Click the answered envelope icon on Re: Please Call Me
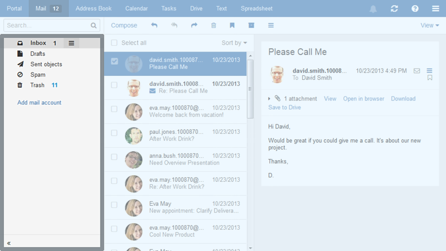This screenshot has width=446, height=251. pos(152,91)
